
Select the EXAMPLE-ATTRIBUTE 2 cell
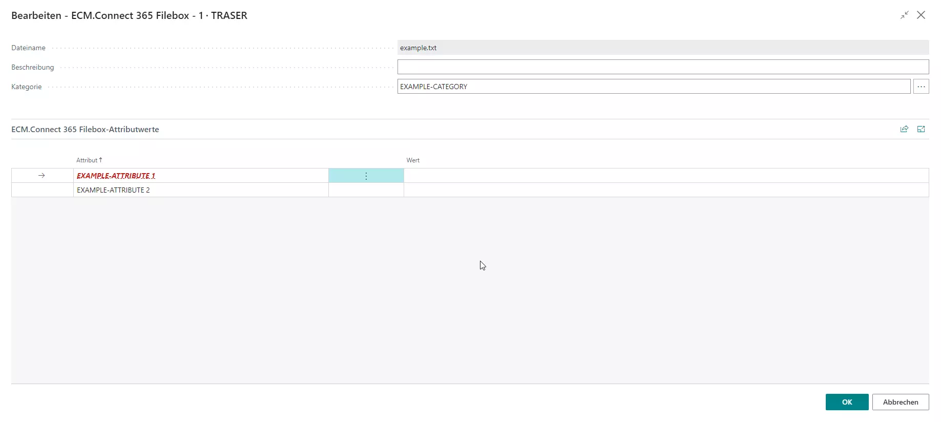[x=200, y=190]
